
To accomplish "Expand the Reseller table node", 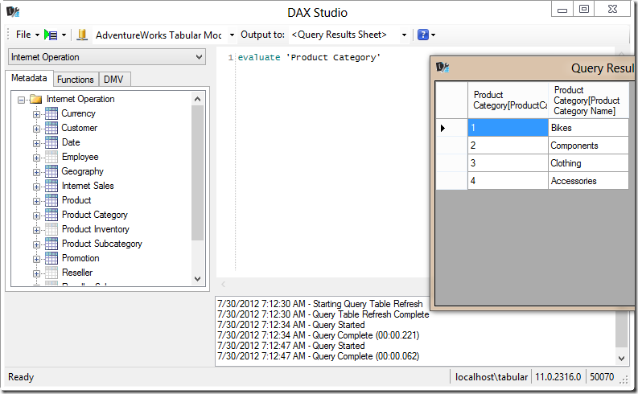I will 36,273.
